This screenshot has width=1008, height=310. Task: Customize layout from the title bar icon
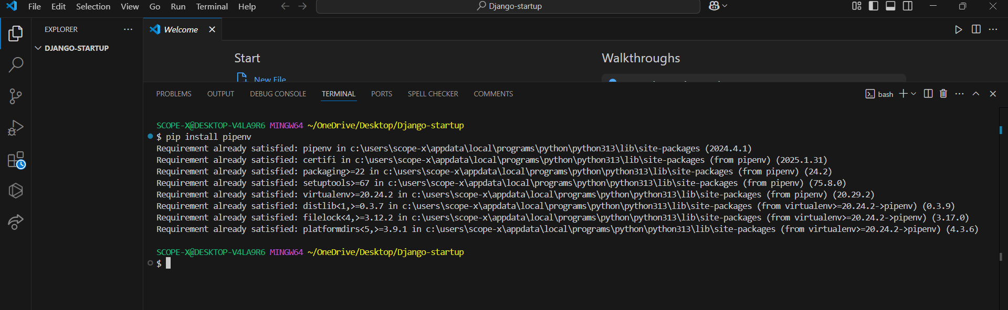857,6
